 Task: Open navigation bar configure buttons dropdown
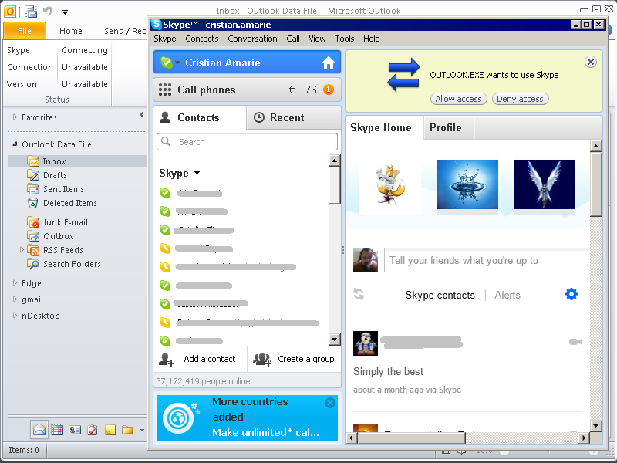click(142, 430)
